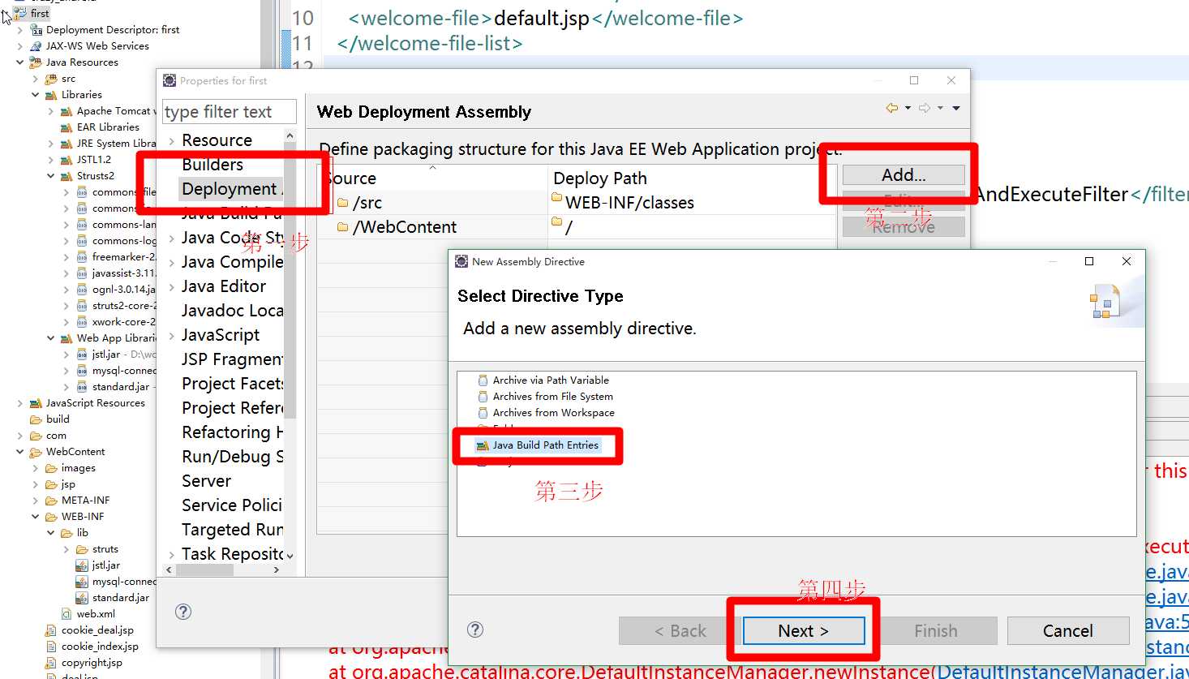Viewport: 1189px width, 679px height.
Task: Select cookie_deal.jsp file
Action: [x=97, y=630]
